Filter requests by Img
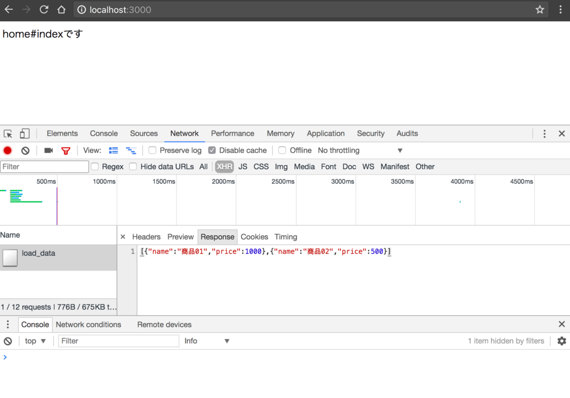Viewport: 570px width, 398px height. [281, 166]
